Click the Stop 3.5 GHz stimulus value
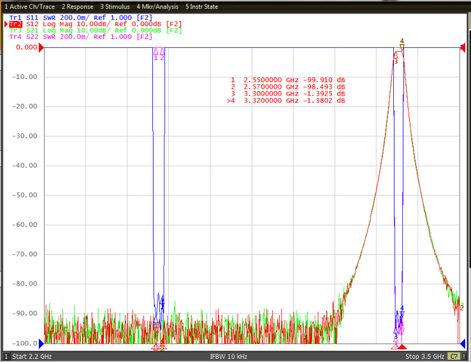471x362 pixels. tap(424, 357)
